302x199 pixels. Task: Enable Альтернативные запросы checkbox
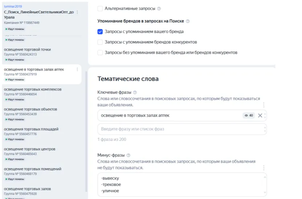point(100,8)
